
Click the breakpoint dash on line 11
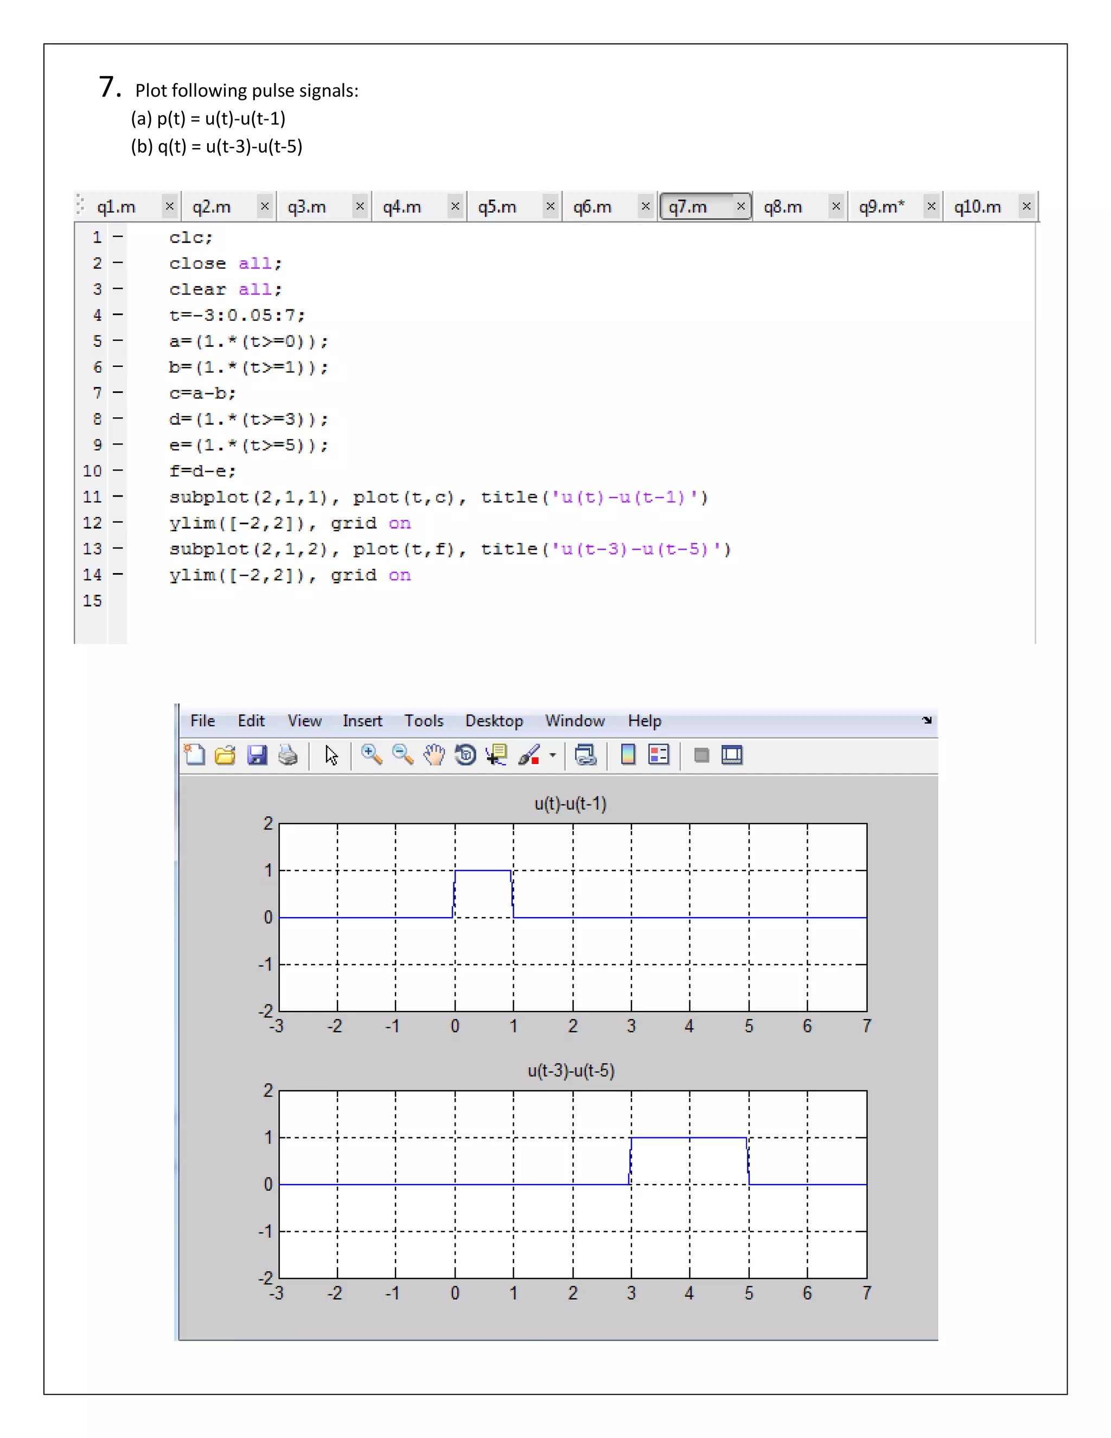click(117, 497)
